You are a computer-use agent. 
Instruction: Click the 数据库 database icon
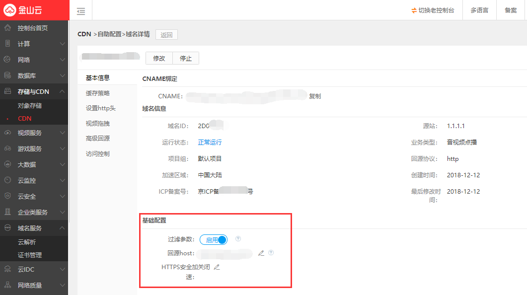(x=7, y=75)
